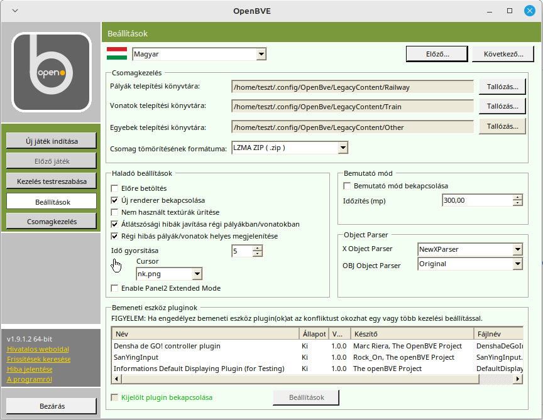Click the Train install path field
Screen dimensions: 543x420
coord(353,107)
